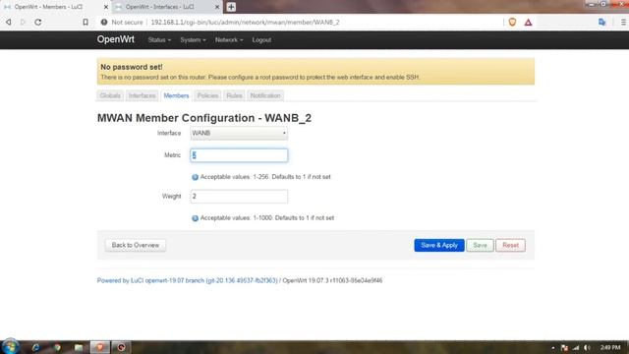Click the Reset button
The width and height of the screenshot is (629, 354).
pos(510,245)
